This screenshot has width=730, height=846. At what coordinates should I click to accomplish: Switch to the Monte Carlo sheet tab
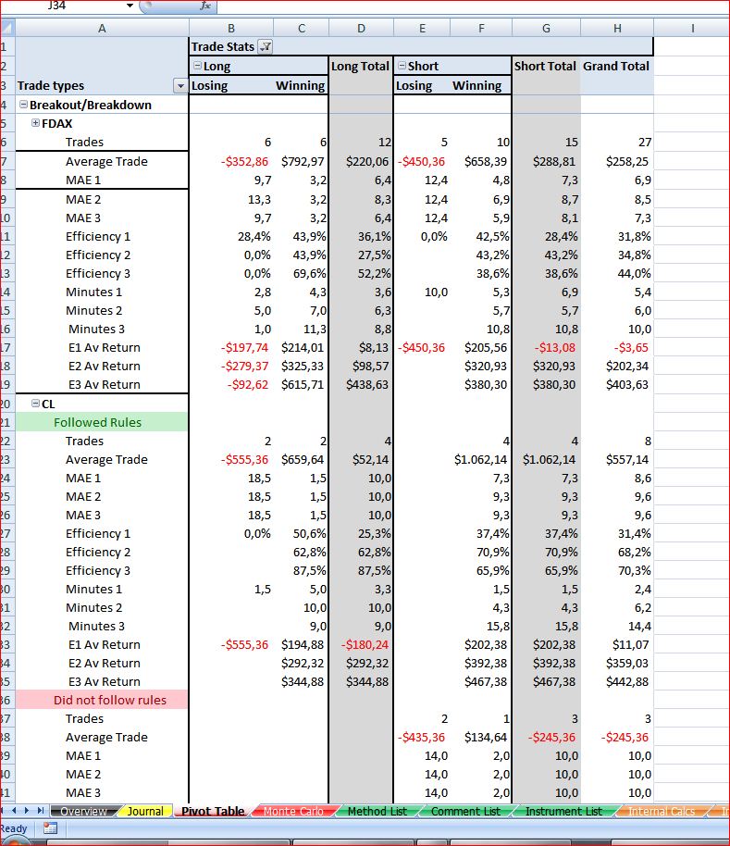[294, 811]
